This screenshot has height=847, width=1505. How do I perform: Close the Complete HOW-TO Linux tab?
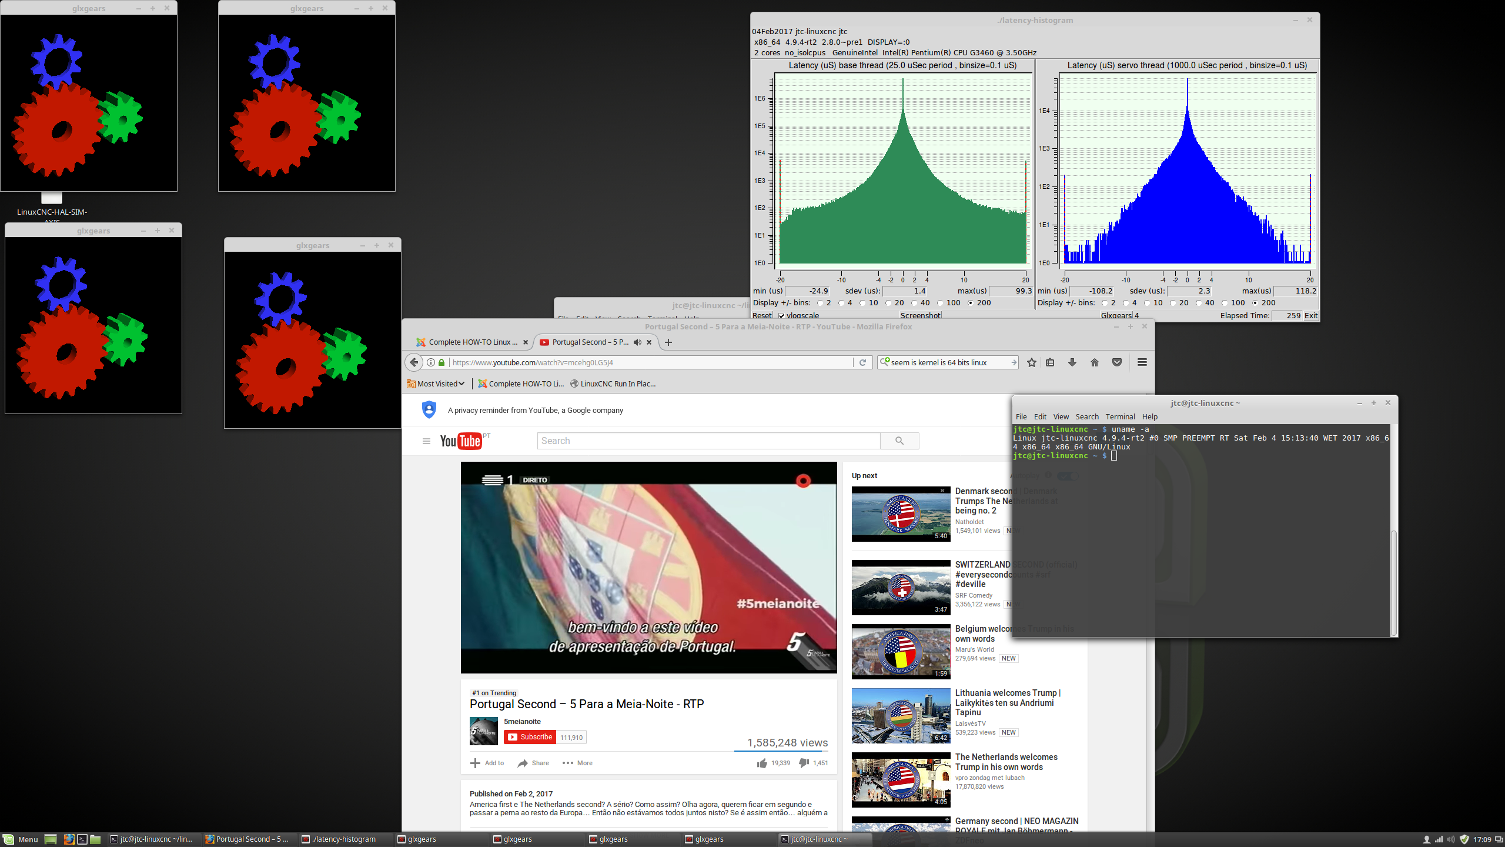526,342
